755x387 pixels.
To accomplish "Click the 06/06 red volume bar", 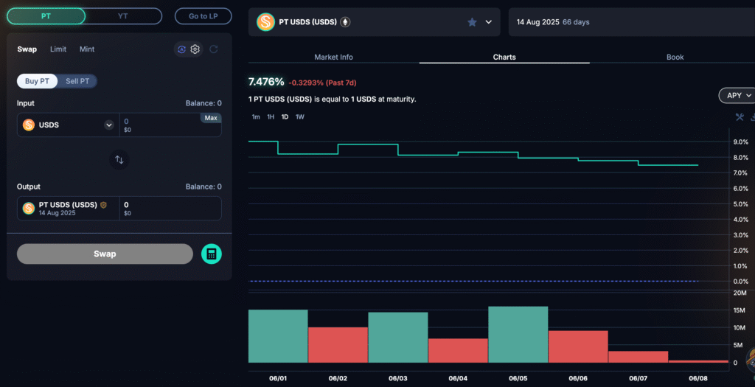I will click(x=578, y=346).
